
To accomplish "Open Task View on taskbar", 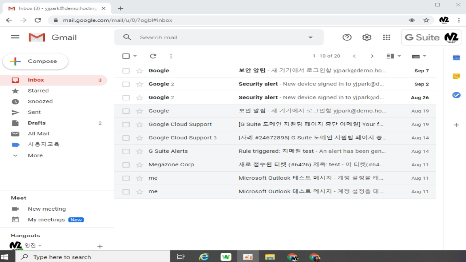I will coord(181,257).
